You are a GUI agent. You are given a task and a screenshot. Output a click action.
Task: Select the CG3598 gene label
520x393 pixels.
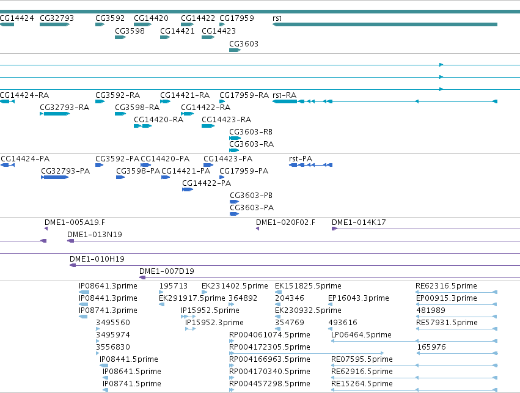pyautogui.click(x=130, y=31)
